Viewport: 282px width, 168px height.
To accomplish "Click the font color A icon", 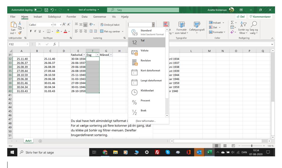I will click(x=66, y=31).
